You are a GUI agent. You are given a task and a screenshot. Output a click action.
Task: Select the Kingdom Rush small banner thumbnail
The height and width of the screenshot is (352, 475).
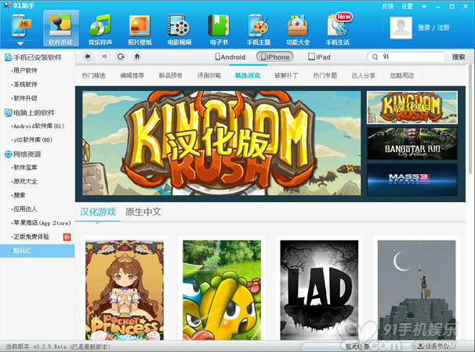coord(412,107)
